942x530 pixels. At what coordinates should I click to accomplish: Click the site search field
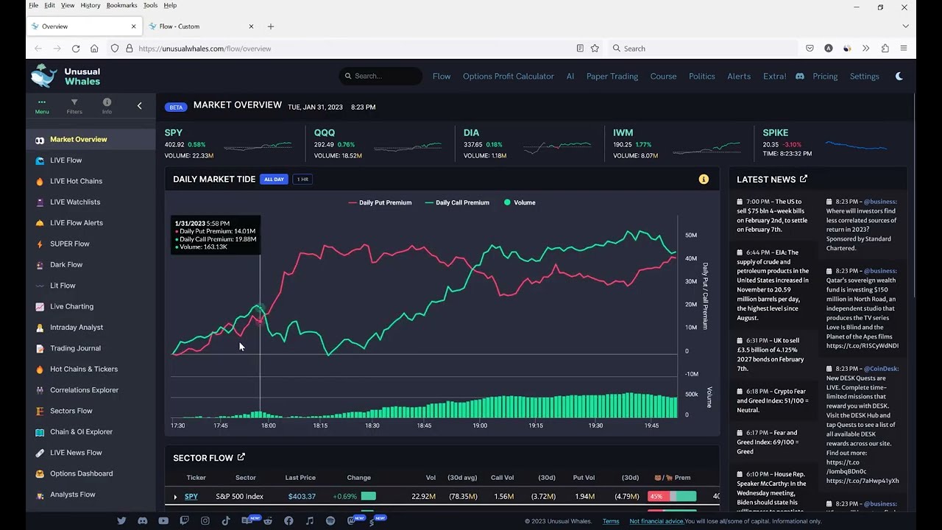click(380, 76)
